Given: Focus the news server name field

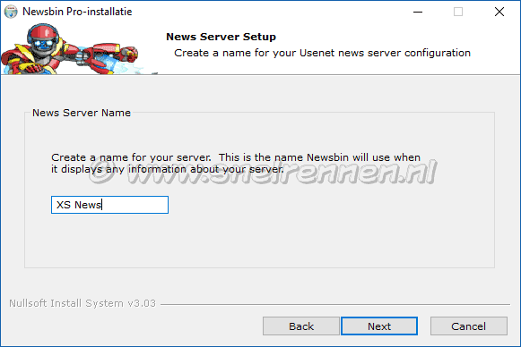Looking at the screenshot, I should [109, 205].
